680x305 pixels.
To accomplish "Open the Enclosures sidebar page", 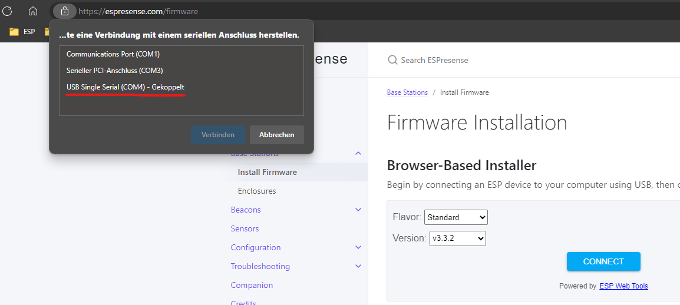I will (x=257, y=191).
